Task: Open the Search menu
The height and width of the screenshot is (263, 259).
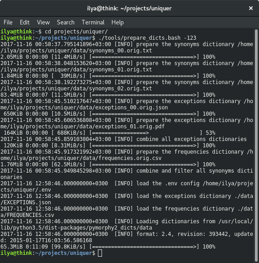Action: coord(65,22)
